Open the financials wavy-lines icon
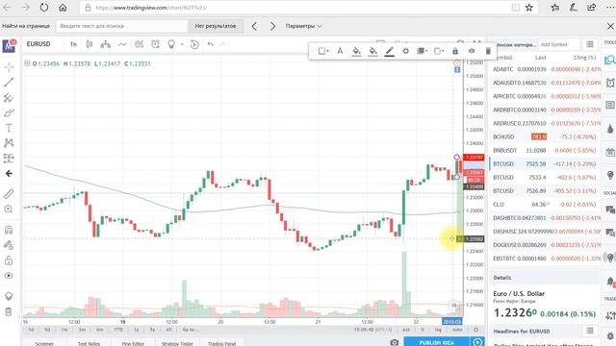Image resolution: width=616 pixels, height=346 pixels. click(139, 44)
